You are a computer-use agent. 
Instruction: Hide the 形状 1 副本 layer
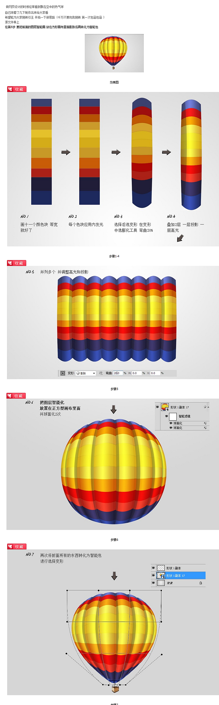tap(153, 568)
